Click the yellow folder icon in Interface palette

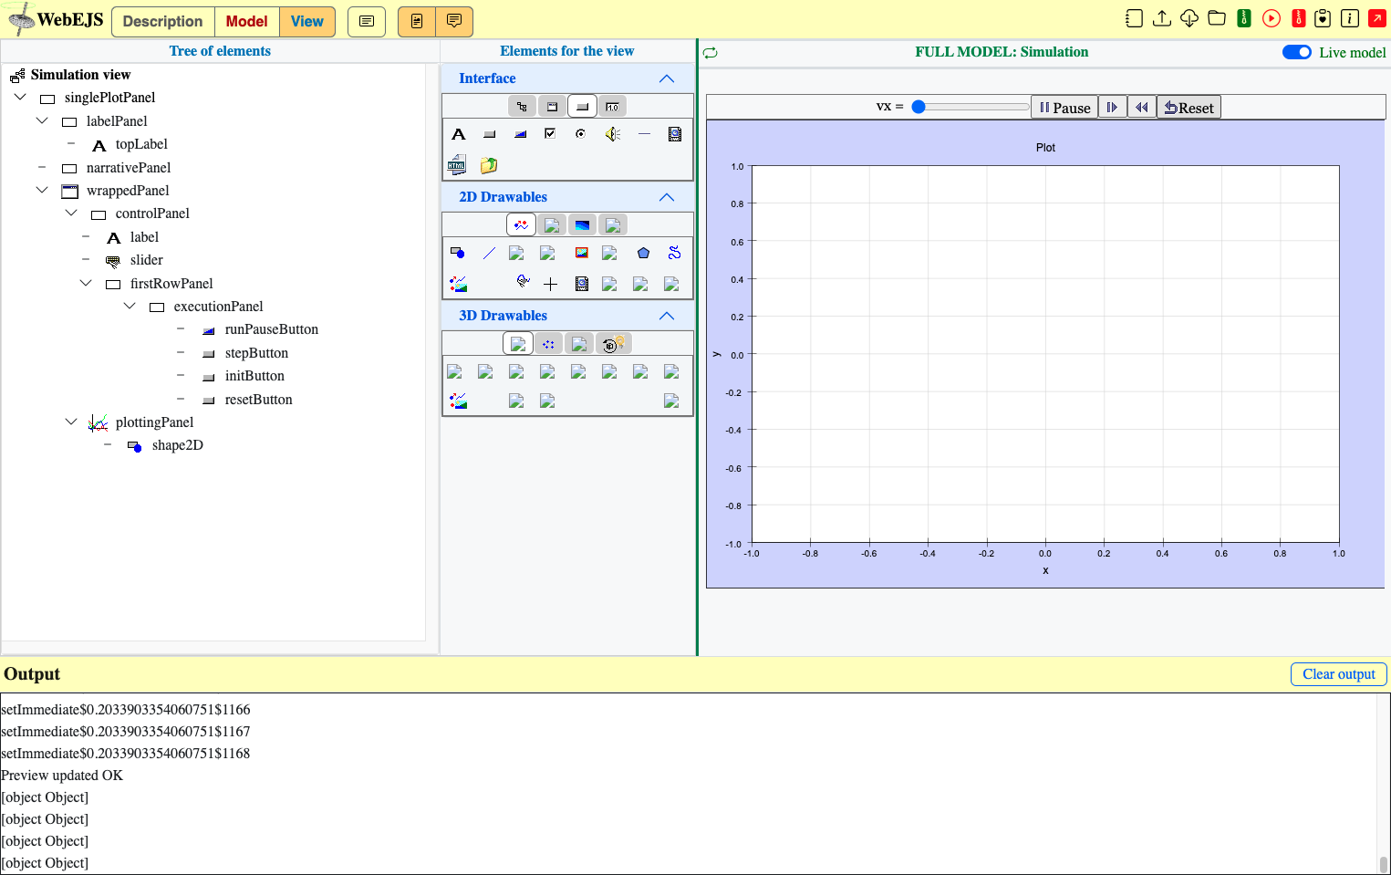tap(489, 165)
